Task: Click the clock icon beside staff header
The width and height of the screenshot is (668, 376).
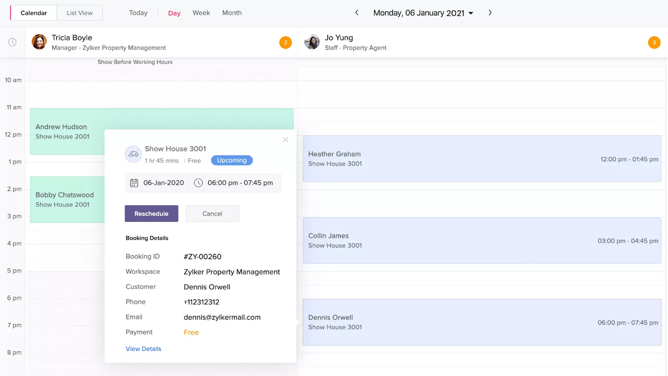Action: tap(13, 42)
